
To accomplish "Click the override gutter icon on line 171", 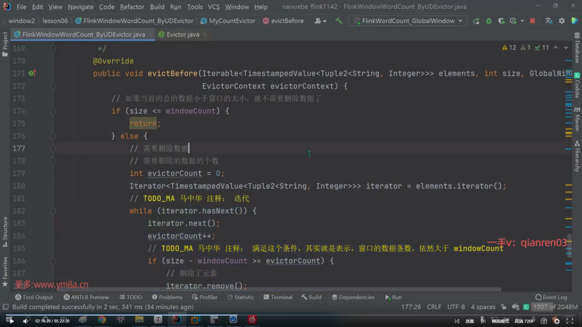I will 32,73.
